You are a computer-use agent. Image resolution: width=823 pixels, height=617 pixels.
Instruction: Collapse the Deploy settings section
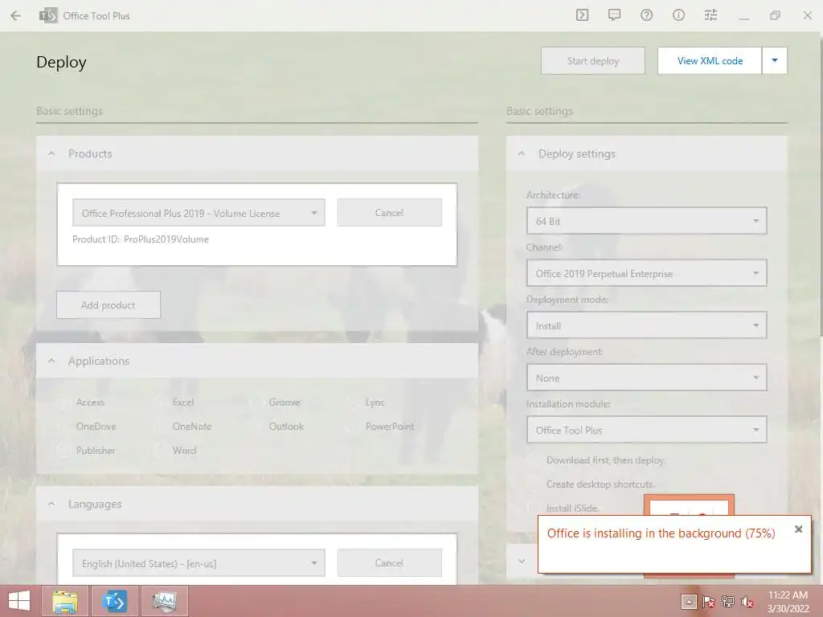[x=522, y=153]
